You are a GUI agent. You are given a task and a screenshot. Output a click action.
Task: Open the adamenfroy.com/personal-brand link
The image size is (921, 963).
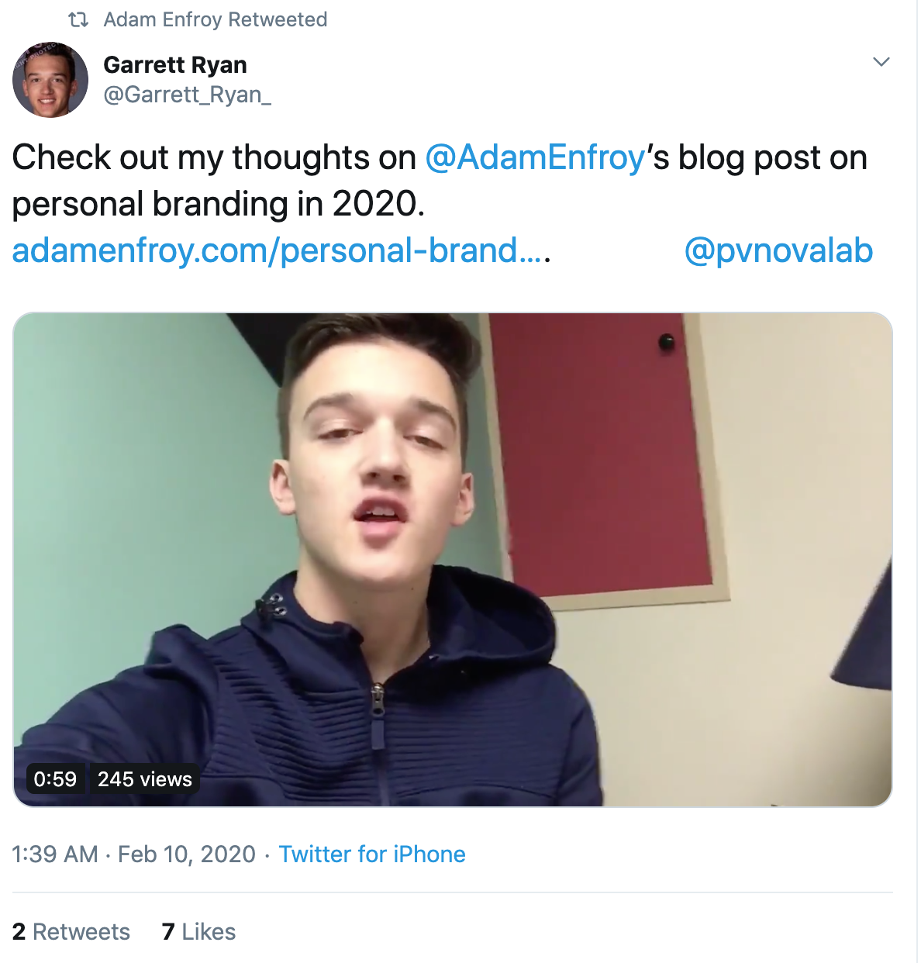[278, 250]
